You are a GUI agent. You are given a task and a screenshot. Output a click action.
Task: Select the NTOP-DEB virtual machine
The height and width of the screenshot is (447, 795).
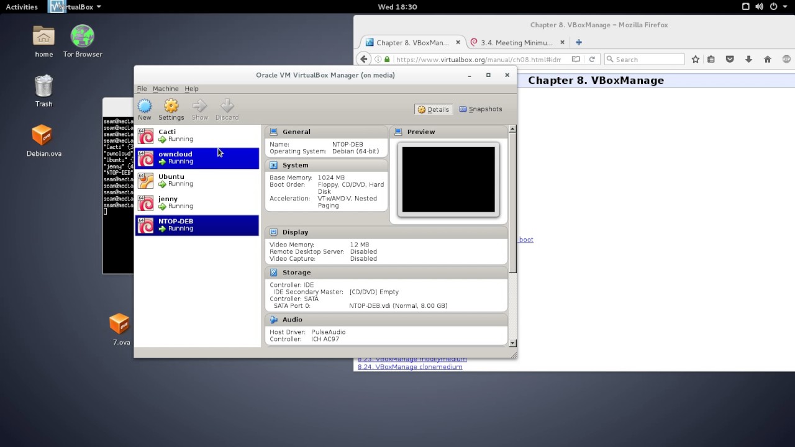coord(197,225)
